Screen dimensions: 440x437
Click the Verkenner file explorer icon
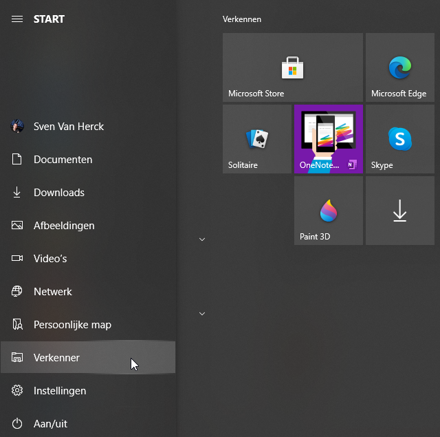[x=17, y=357]
